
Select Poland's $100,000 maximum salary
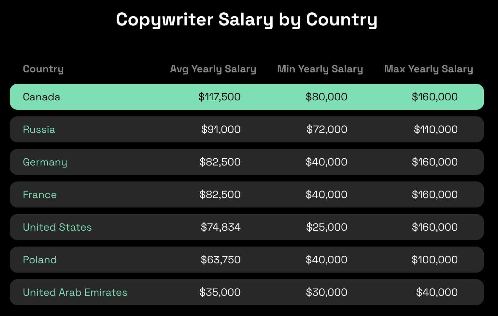[x=434, y=260]
